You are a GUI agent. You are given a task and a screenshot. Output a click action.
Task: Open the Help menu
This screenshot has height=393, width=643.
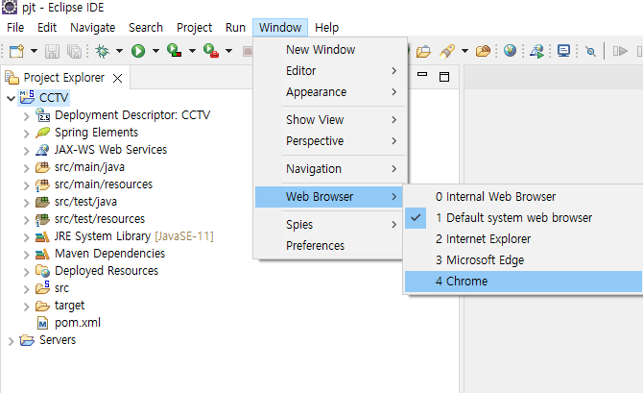tap(327, 28)
